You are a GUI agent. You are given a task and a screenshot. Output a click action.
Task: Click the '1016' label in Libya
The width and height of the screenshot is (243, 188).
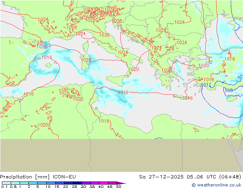tap(104, 121)
